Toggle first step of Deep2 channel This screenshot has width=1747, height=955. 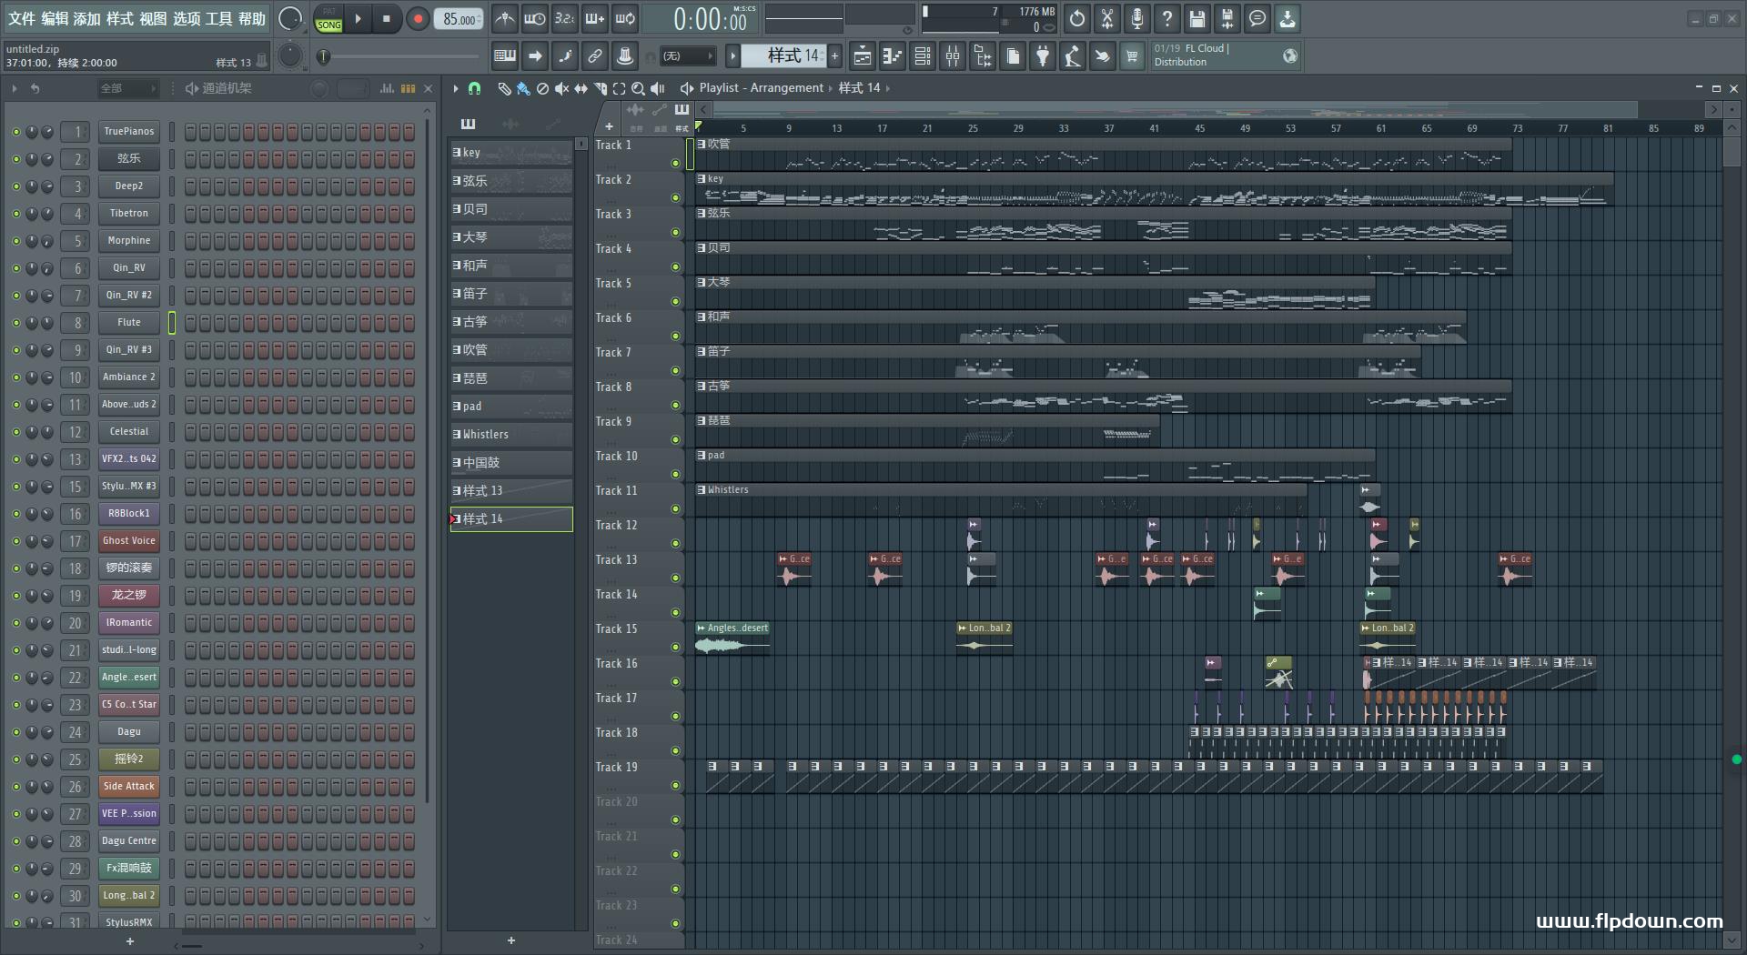click(x=190, y=186)
